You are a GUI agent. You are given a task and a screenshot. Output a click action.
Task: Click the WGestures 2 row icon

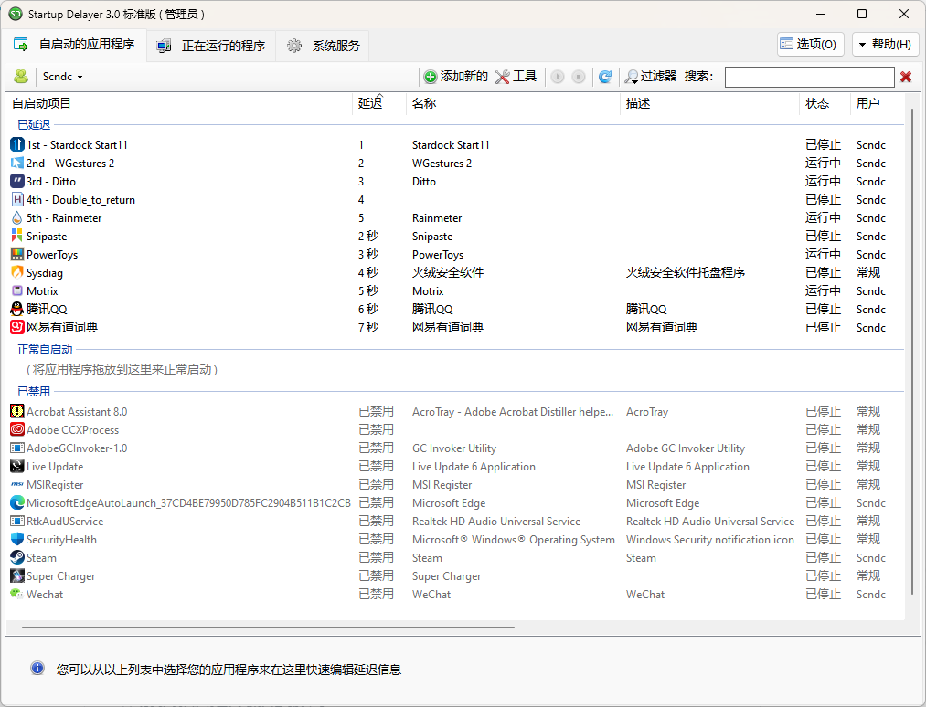pos(17,163)
